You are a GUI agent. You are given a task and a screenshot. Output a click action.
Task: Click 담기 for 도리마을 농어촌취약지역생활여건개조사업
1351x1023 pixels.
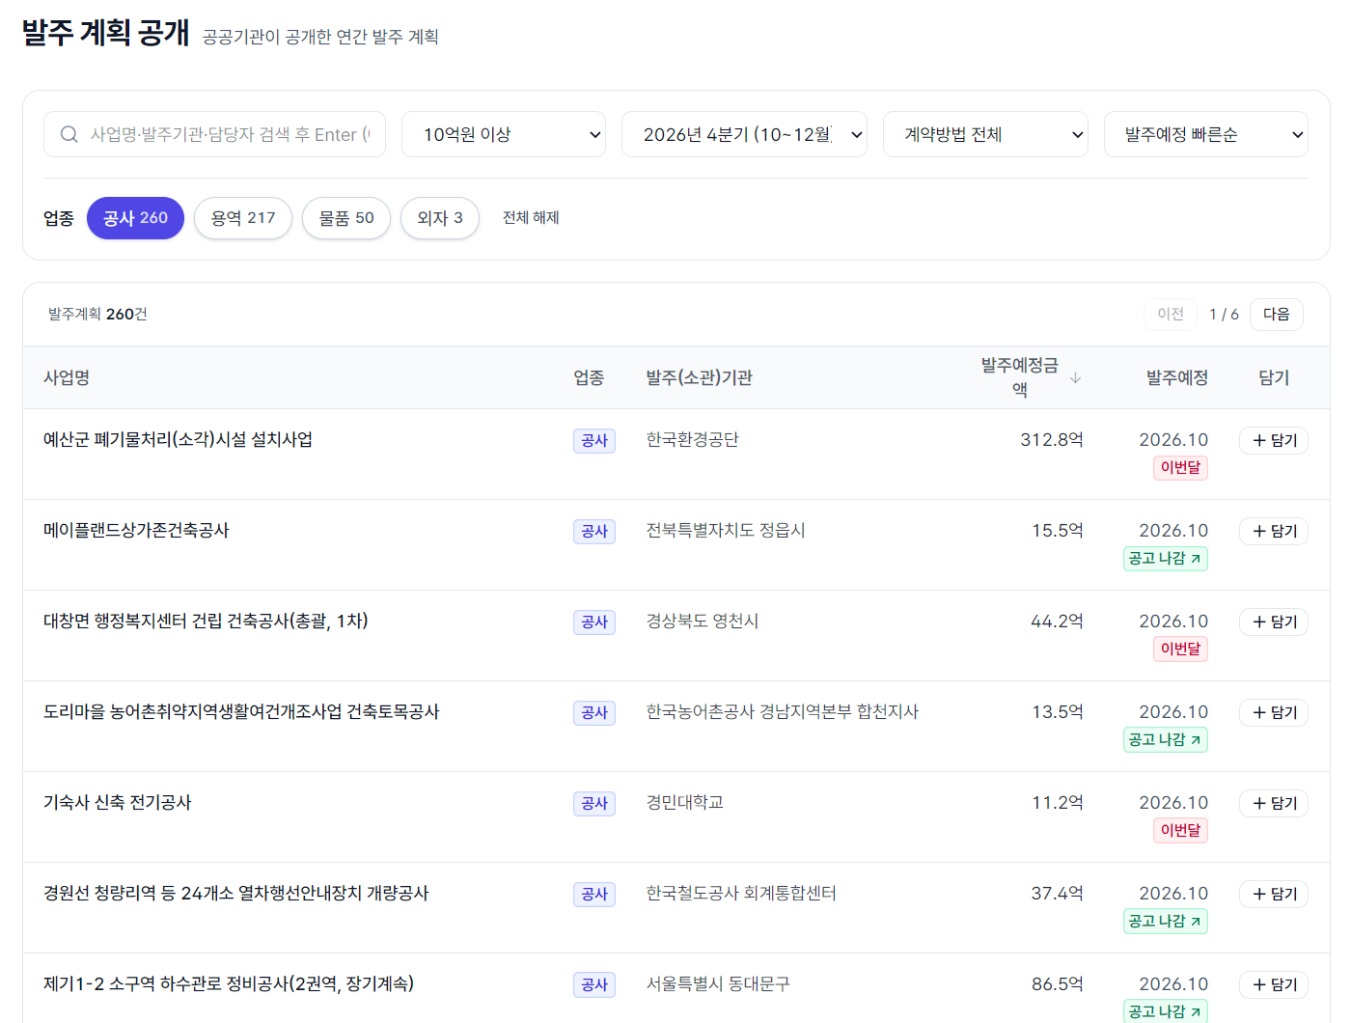(1274, 713)
